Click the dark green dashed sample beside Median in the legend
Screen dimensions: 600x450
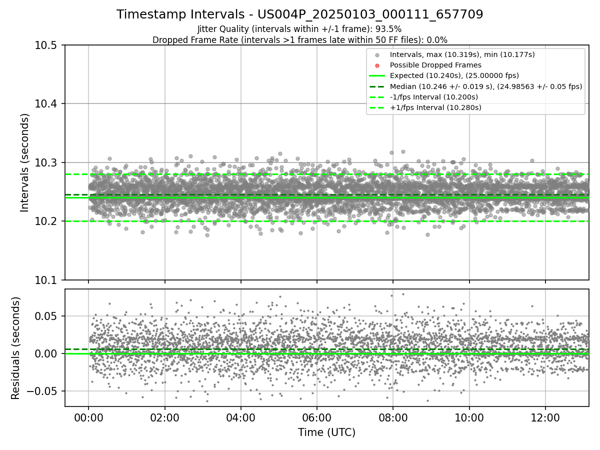click(x=377, y=86)
